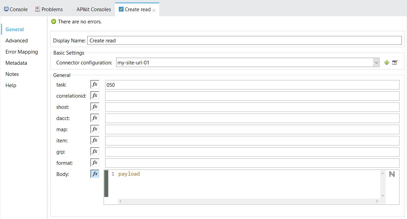This screenshot has width=407, height=219.
Task: Switch to the Problems tab
Action: [49, 9]
